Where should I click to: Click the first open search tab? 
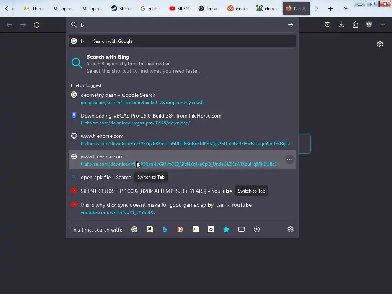63,8
